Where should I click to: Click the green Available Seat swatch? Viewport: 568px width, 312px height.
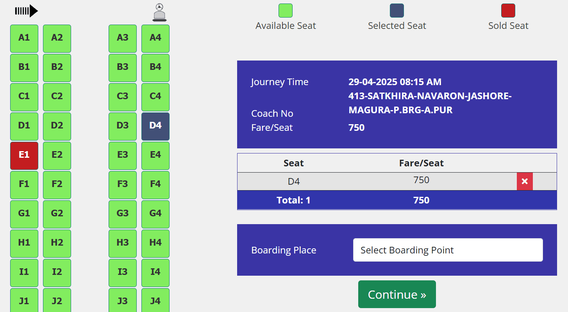click(x=286, y=11)
